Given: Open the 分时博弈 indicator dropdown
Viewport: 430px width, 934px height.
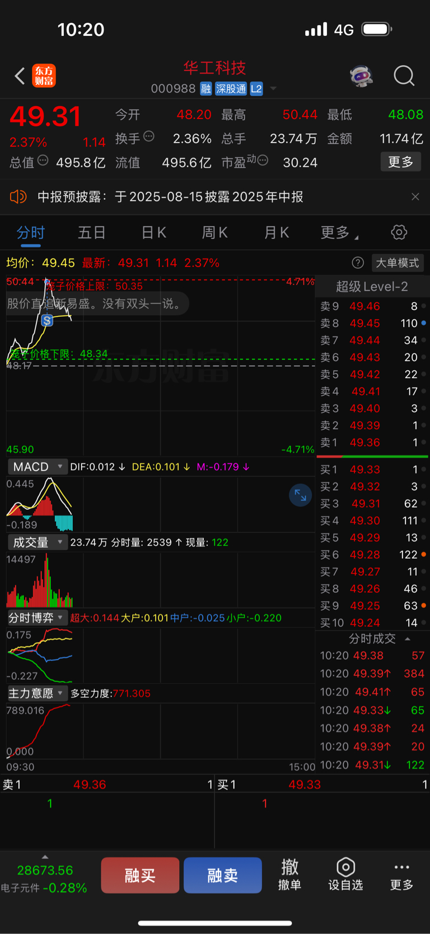Looking at the screenshot, I should pos(37,618).
